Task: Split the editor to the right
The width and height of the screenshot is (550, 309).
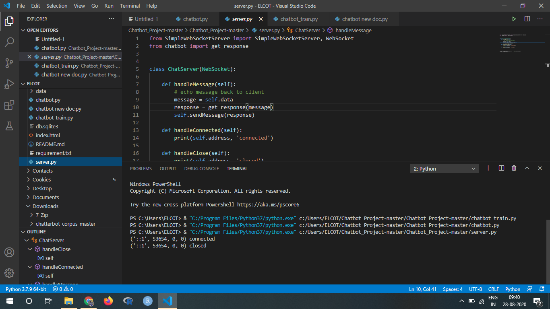Action: (x=527, y=19)
